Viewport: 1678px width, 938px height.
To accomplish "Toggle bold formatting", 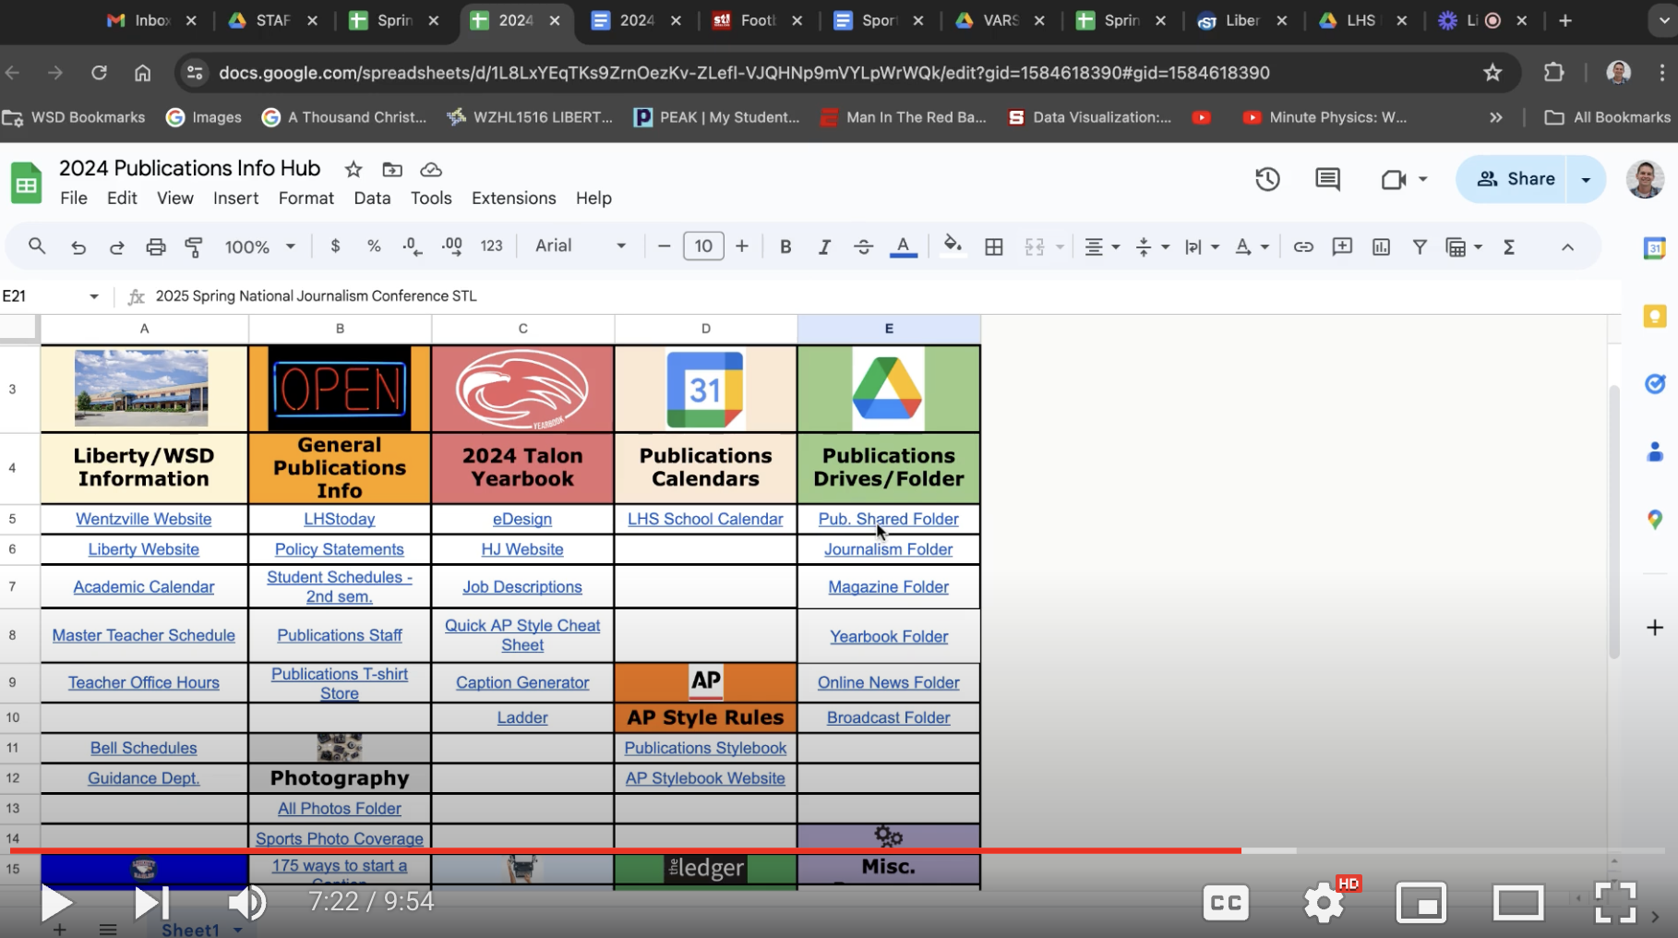I will [x=785, y=247].
